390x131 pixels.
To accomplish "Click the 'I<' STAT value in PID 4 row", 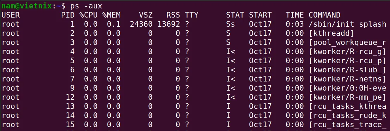I will click(231, 52).
